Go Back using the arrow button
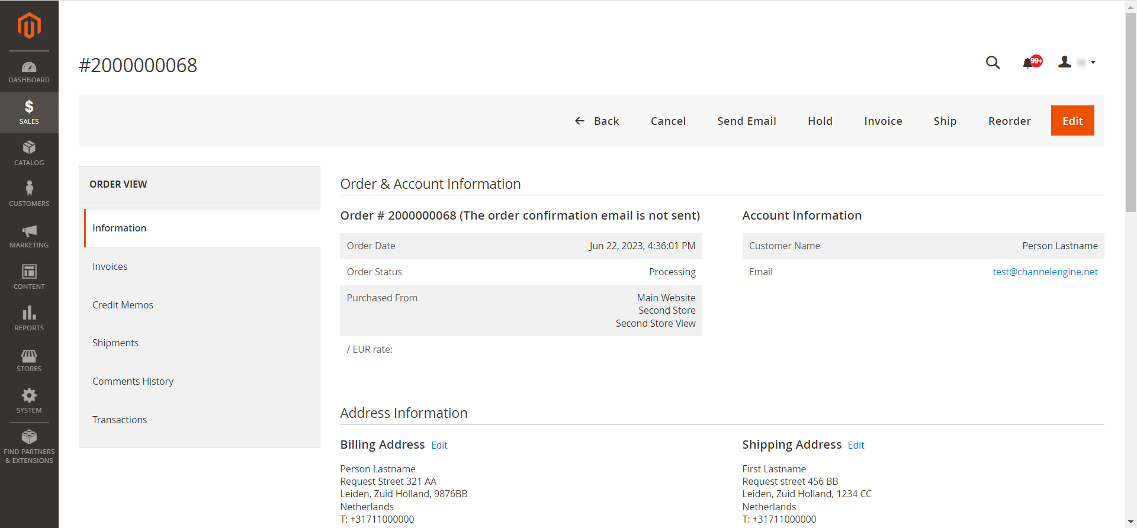Screen dimensions: 1137x528 click(596, 121)
